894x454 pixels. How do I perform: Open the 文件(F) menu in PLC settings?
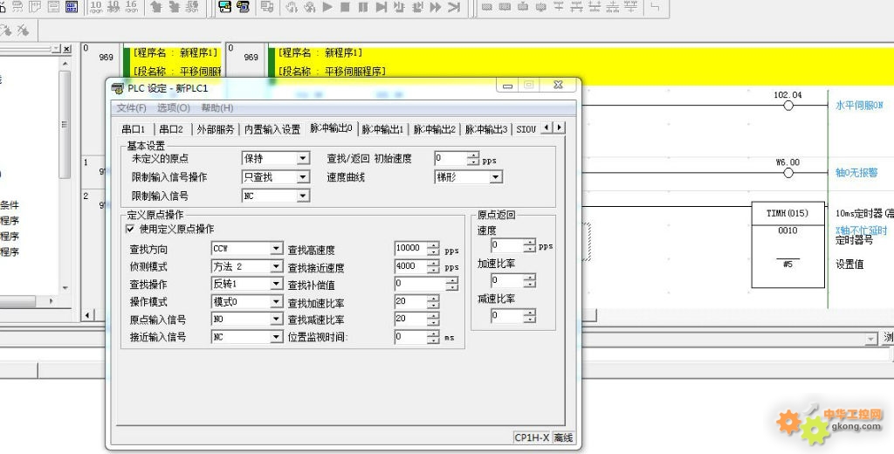pyautogui.click(x=132, y=107)
